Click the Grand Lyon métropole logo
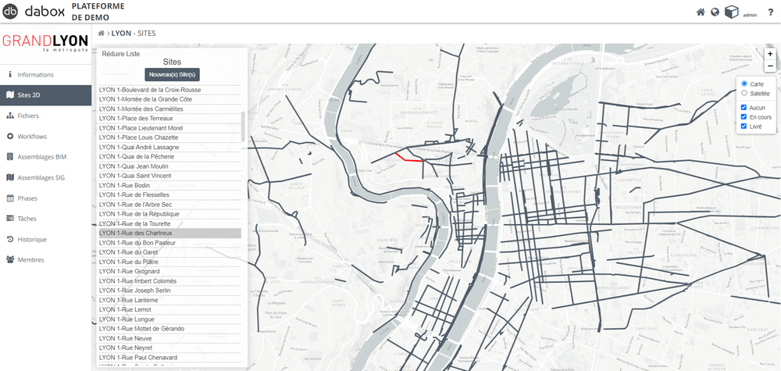 click(x=45, y=43)
